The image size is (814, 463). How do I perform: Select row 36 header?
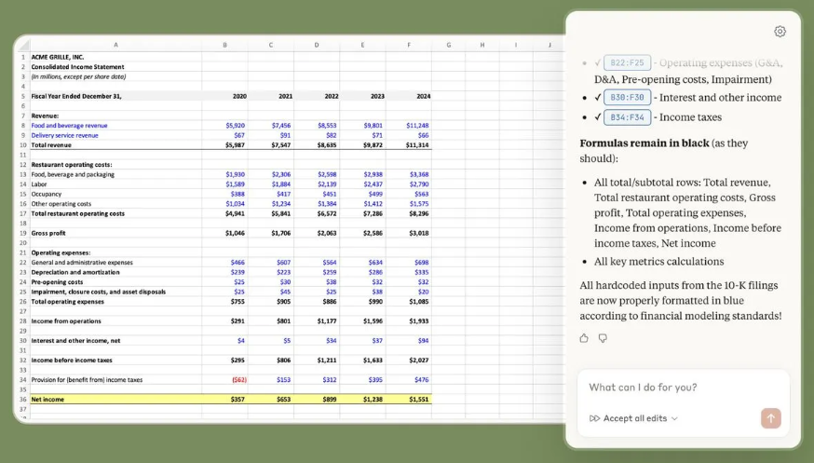[22, 399]
